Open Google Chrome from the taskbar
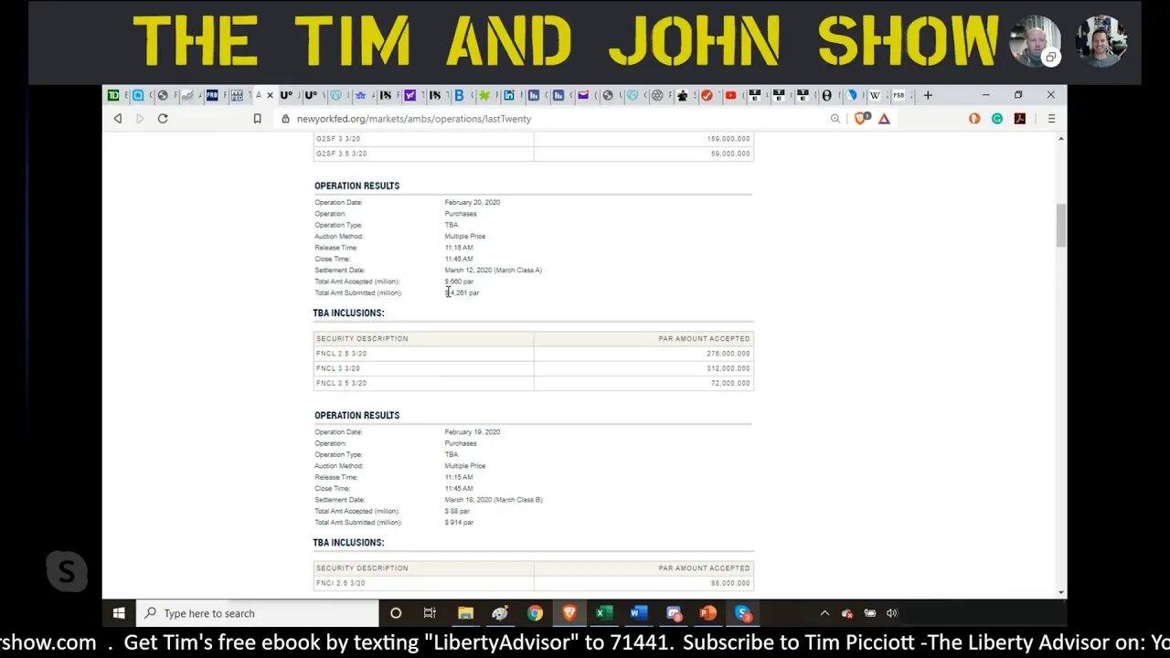The width and height of the screenshot is (1170, 658). tap(535, 613)
